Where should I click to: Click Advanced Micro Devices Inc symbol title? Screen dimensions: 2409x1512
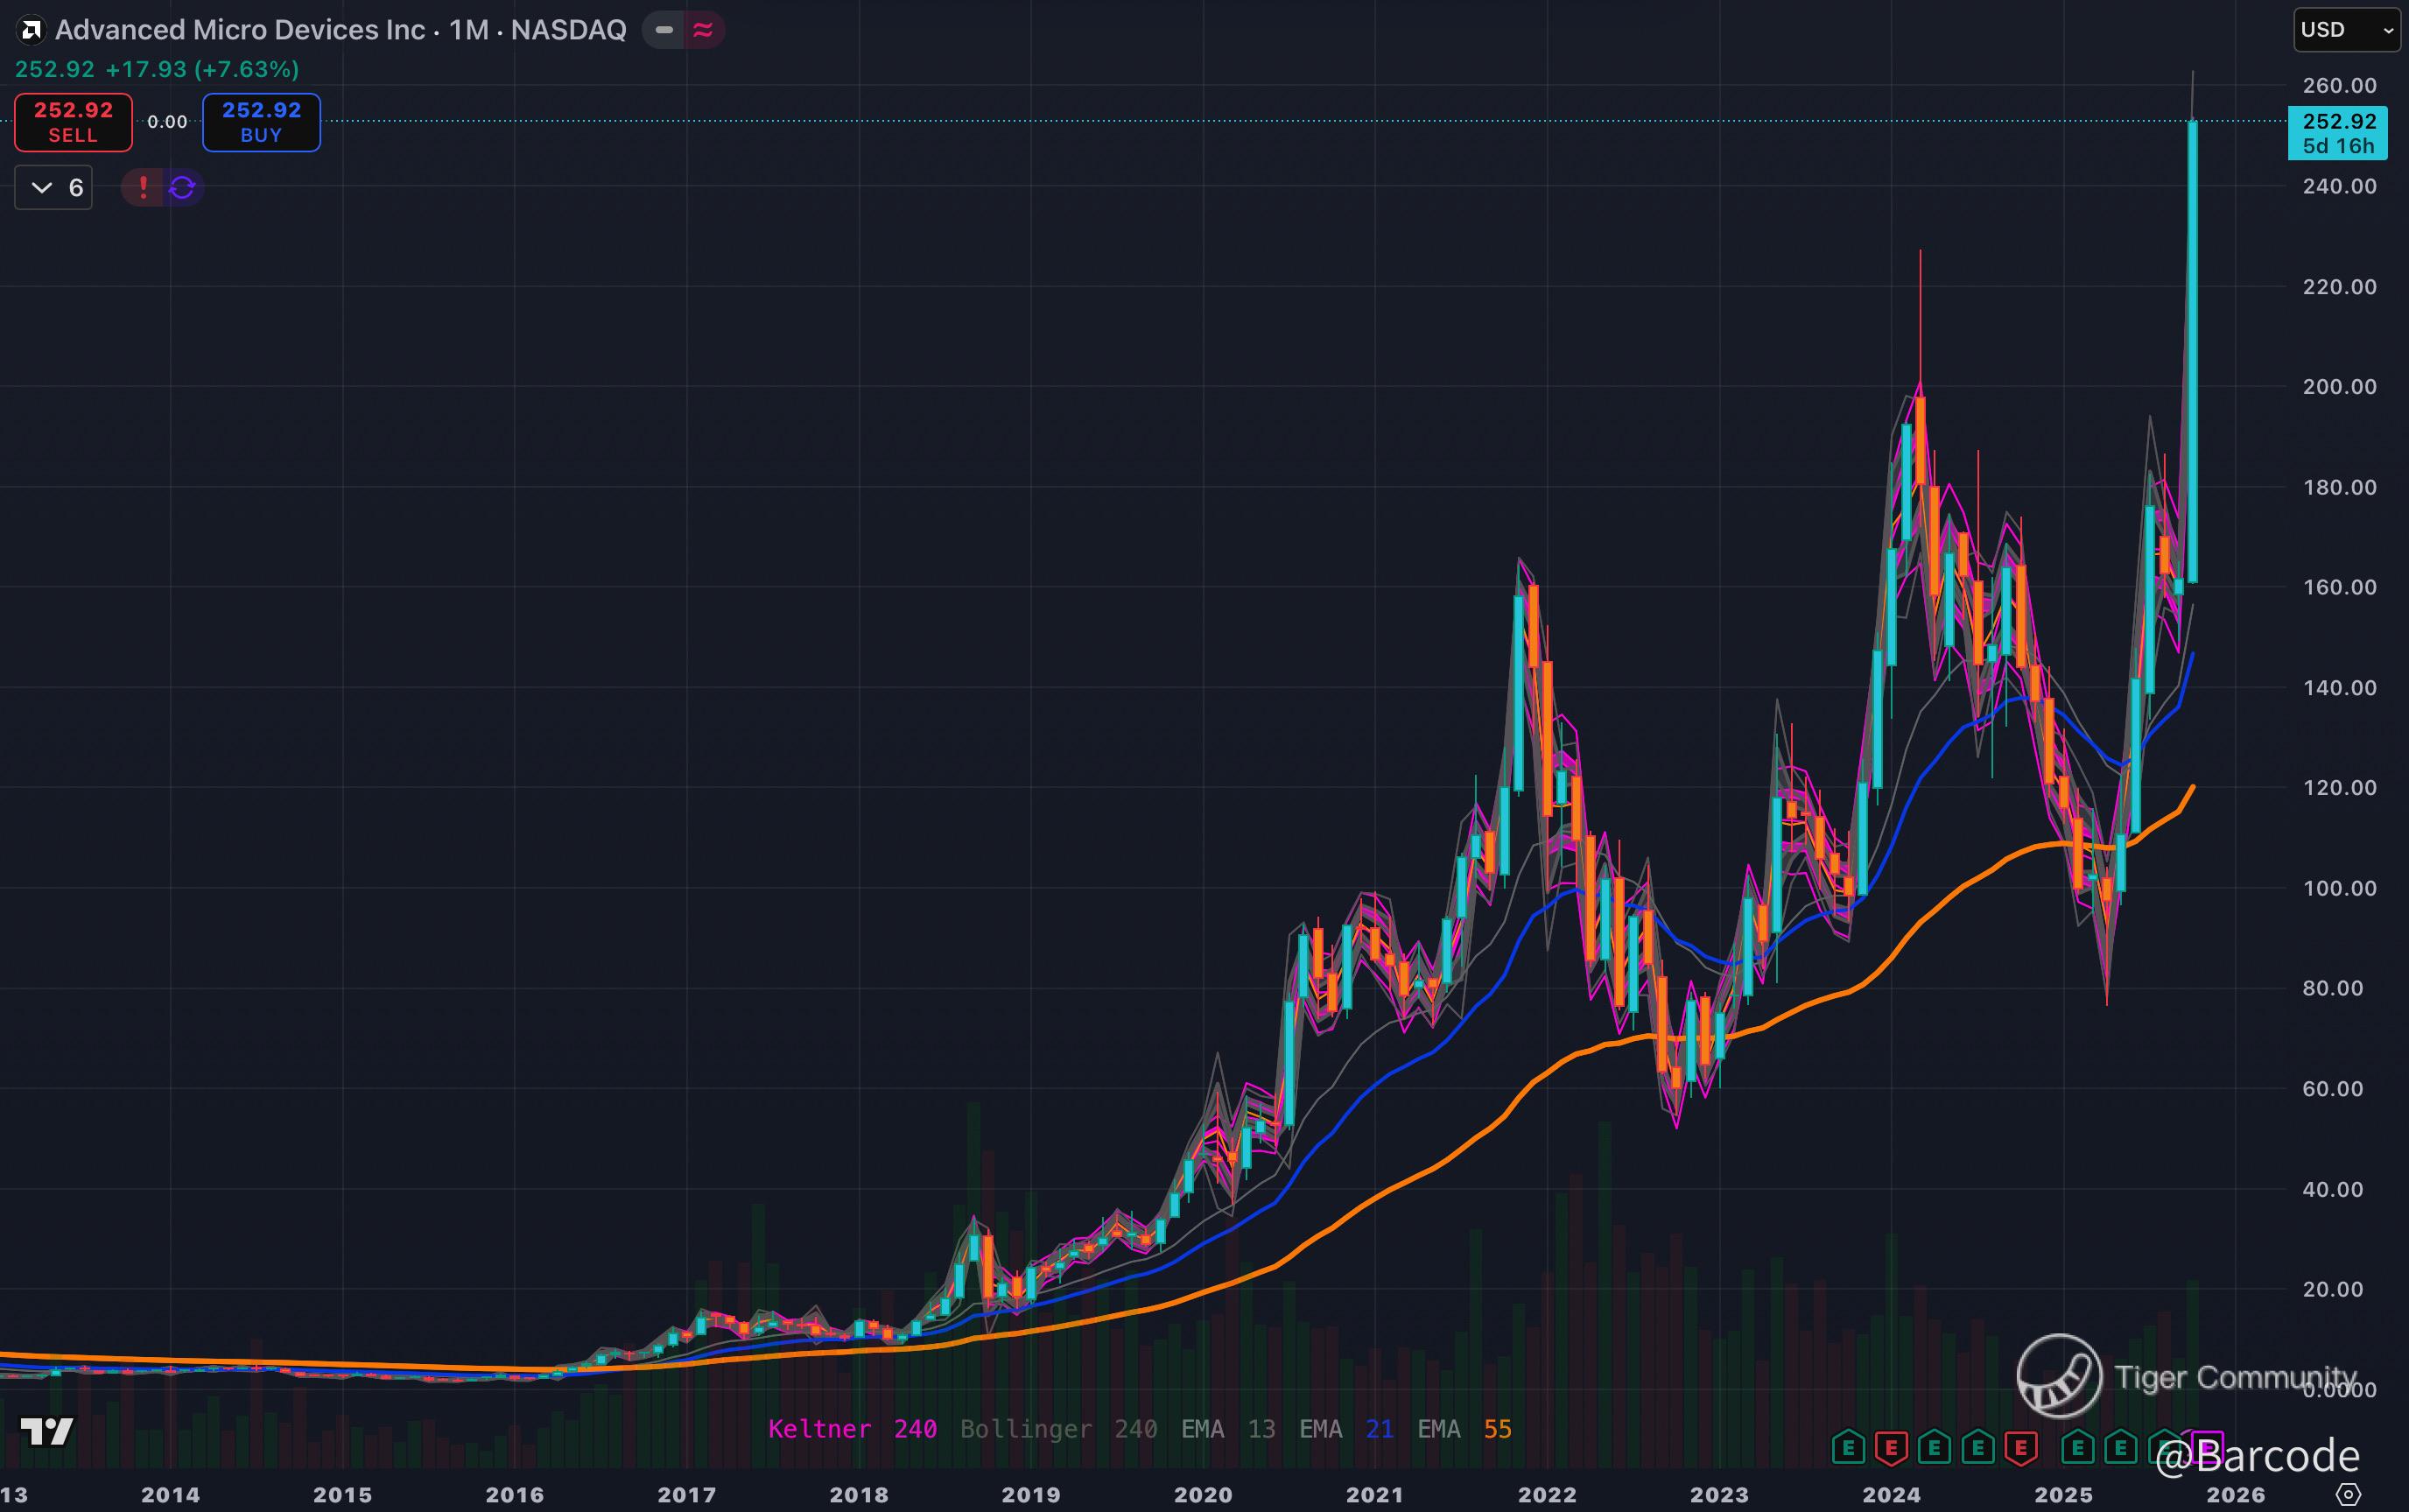(240, 30)
